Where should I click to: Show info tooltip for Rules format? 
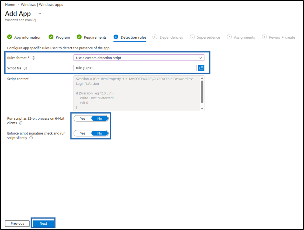tap(33, 58)
